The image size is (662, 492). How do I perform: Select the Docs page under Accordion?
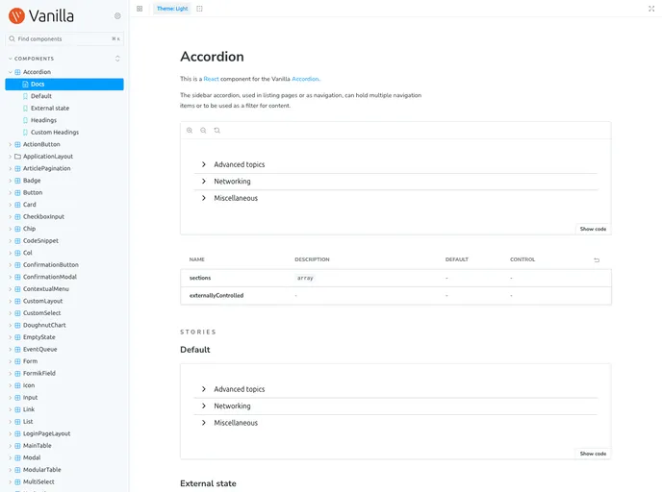coord(64,85)
